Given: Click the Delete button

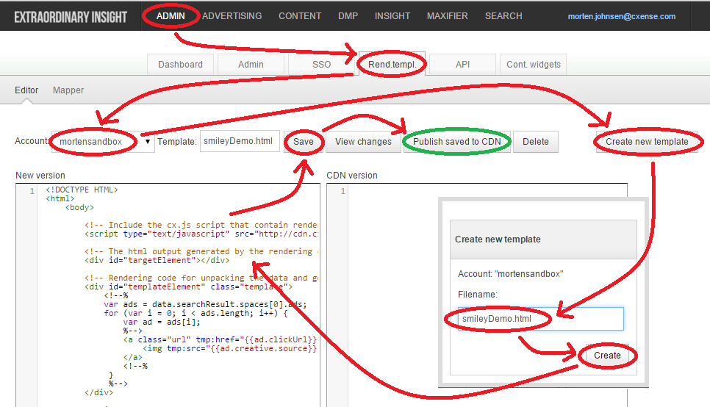Looking at the screenshot, I should coord(536,142).
